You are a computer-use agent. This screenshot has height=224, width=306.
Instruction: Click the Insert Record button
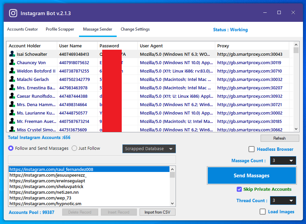[x=119, y=212]
